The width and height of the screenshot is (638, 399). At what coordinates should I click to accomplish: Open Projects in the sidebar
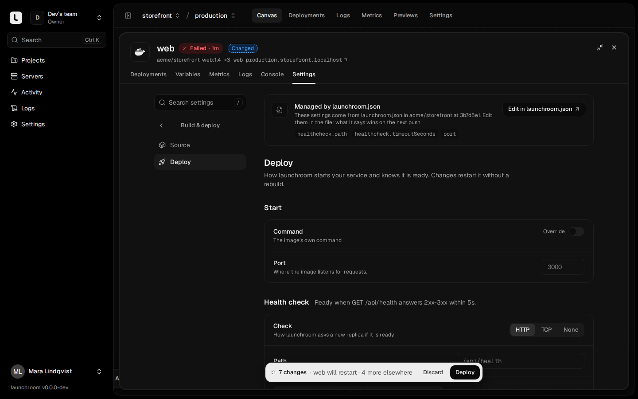(57, 60)
